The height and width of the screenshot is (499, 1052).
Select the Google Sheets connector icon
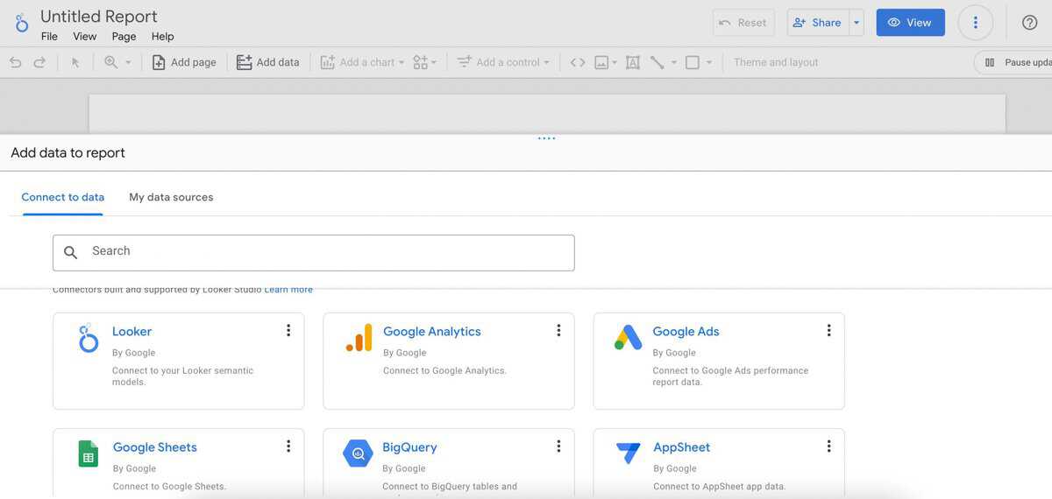[89, 453]
